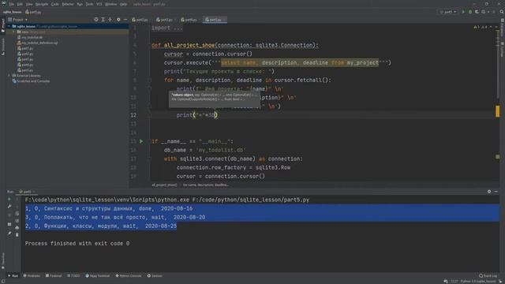Open the SciView side panel
The image size is (505, 284).
coord(502,49)
